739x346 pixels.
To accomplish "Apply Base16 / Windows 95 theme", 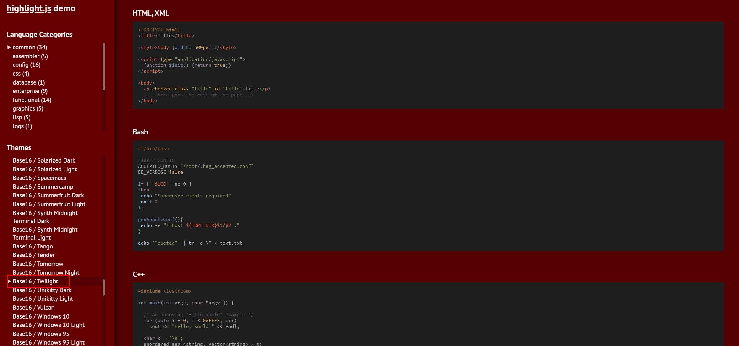I will click(x=41, y=334).
